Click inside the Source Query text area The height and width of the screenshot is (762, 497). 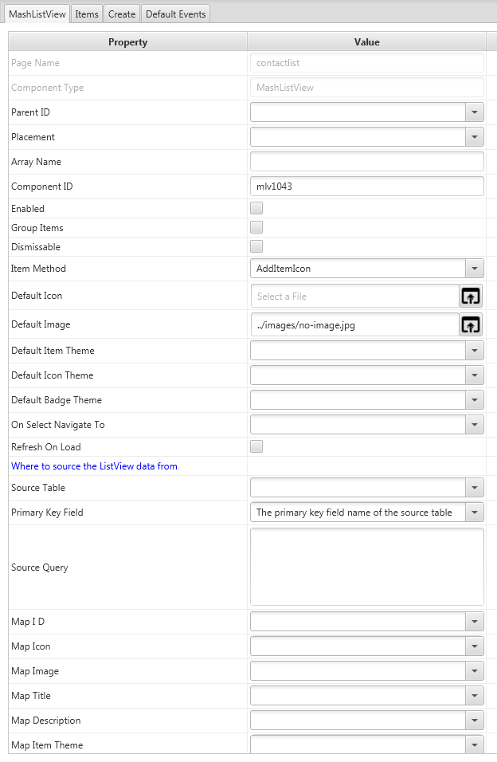point(366,567)
